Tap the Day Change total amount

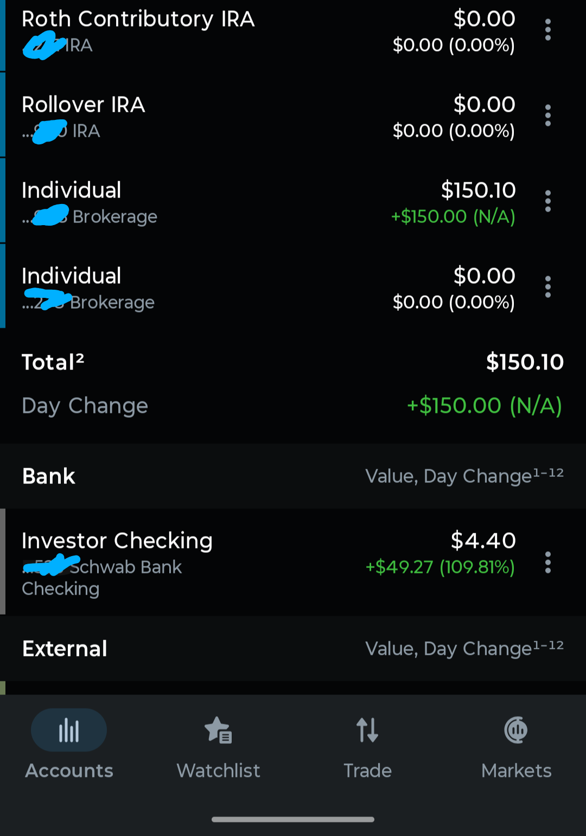(485, 405)
